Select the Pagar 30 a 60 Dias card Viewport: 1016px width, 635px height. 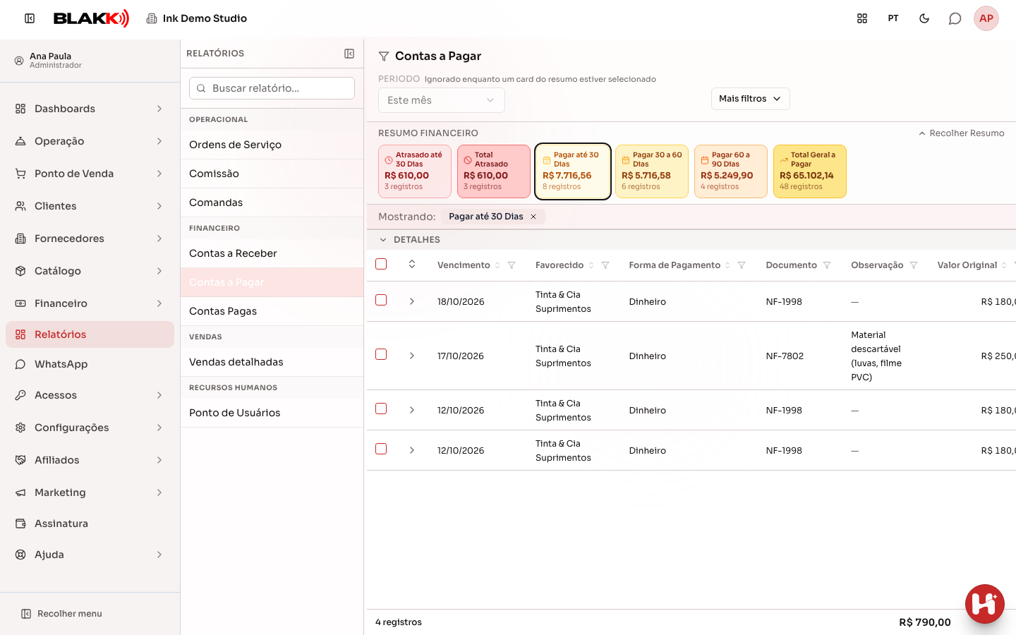652,171
